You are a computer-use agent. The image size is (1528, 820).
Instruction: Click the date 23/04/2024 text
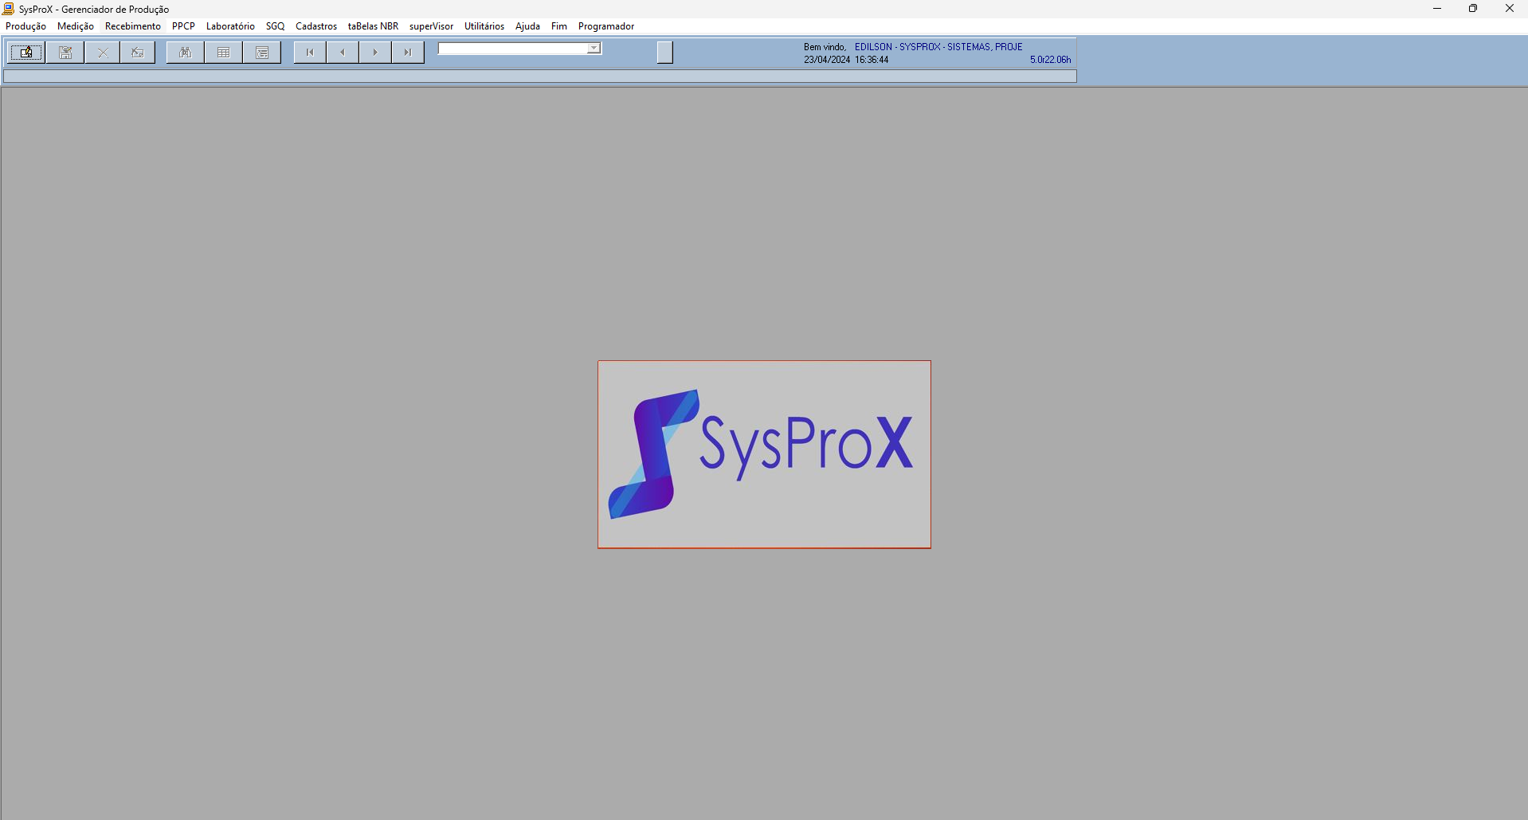[827, 60]
